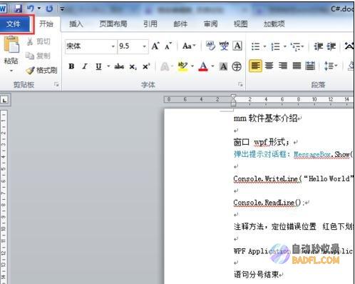Click the Shrink Font icon
355x284 pixels.
click(x=168, y=46)
